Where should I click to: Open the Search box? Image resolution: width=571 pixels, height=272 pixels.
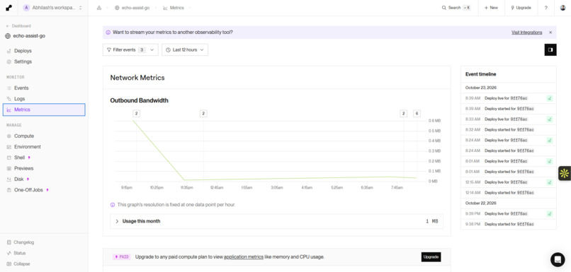(x=456, y=8)
